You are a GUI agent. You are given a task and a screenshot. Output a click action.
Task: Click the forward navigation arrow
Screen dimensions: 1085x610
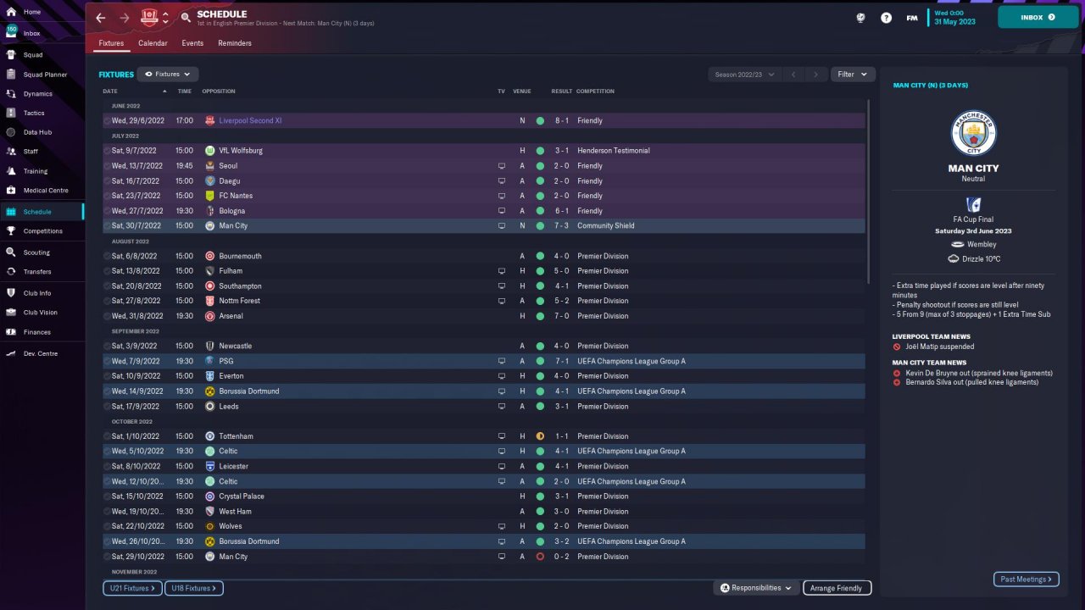[125, 18]
